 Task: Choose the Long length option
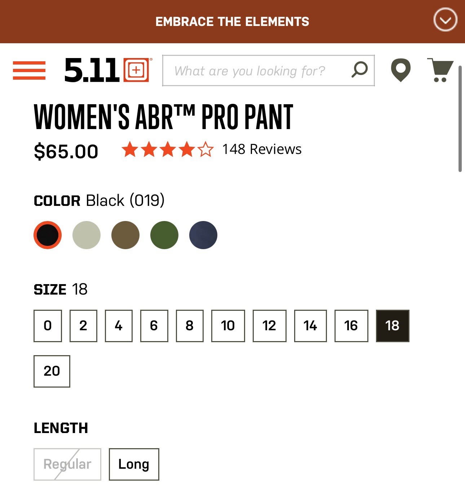pyautogui.click(x=134, y=464)
